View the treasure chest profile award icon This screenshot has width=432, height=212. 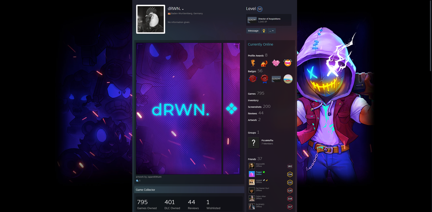[264, 63]
